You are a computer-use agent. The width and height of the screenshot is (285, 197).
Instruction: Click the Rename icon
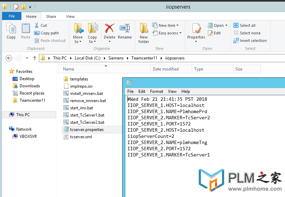click(125, 28)
